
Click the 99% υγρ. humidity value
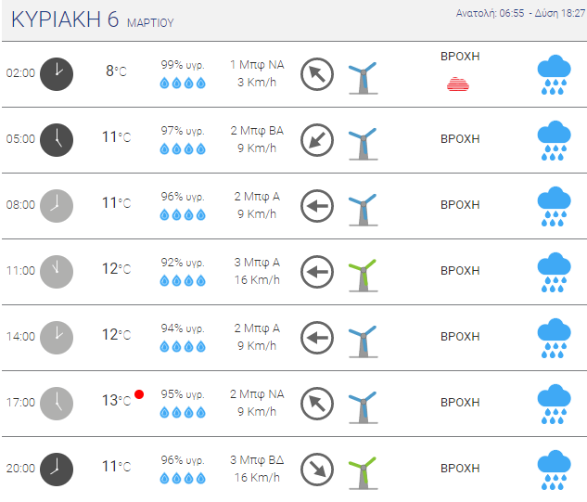[183, 65]
